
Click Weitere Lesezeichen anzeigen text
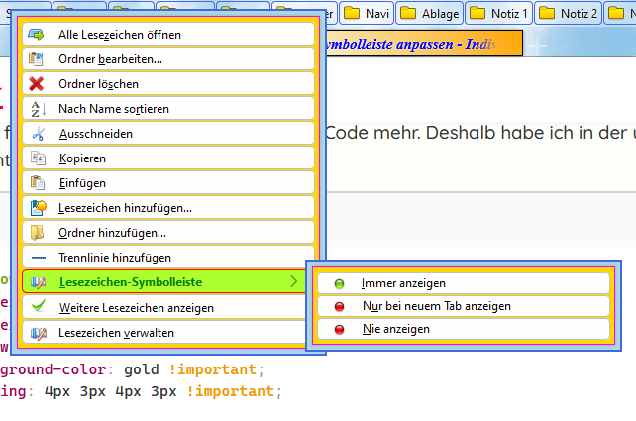(x=137, y=308)
